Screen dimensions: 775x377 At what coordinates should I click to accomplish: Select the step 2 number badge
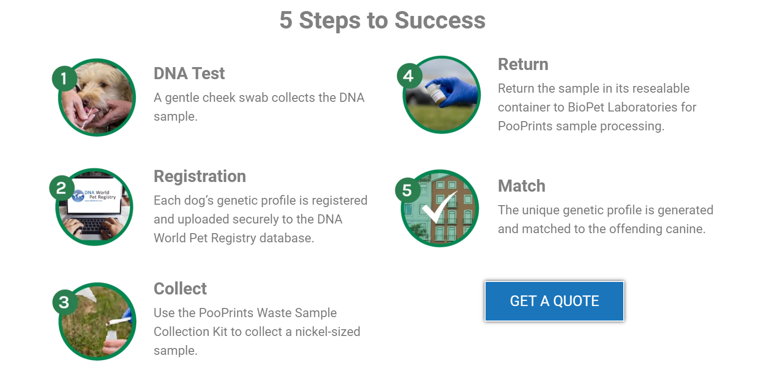point(61,188)
